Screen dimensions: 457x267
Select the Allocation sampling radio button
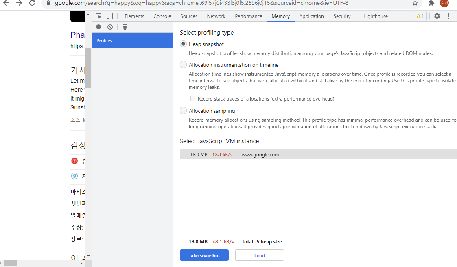(x=183, y=110)
